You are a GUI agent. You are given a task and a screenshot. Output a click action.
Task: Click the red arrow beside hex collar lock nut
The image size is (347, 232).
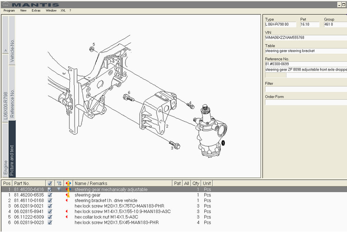(x=66, y=217)
